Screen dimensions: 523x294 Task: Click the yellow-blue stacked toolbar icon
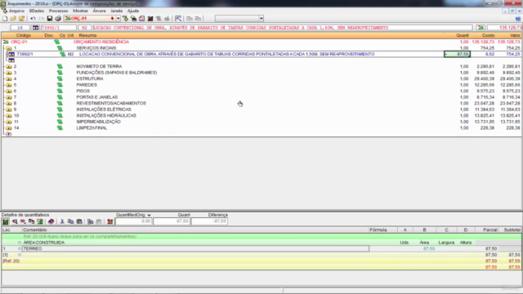tap(133, 19)
